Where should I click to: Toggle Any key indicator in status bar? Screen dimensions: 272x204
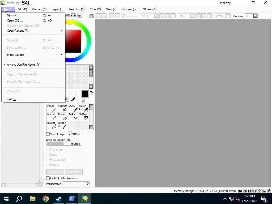point(264,191)
